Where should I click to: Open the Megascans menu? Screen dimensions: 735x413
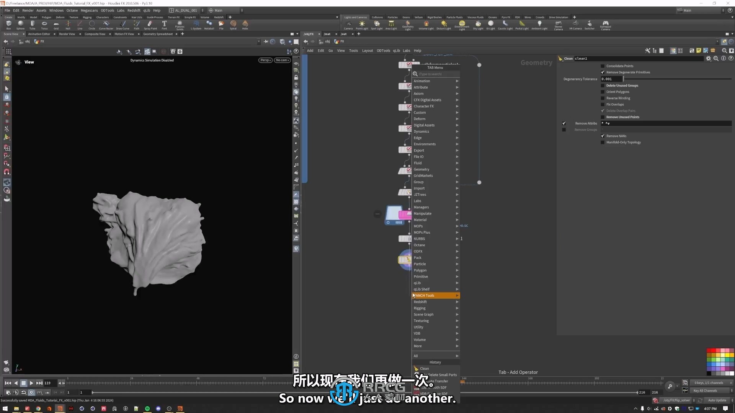(89, 10)
